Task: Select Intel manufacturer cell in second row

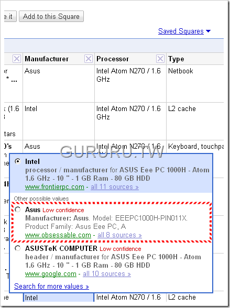Action: [59, 121]
